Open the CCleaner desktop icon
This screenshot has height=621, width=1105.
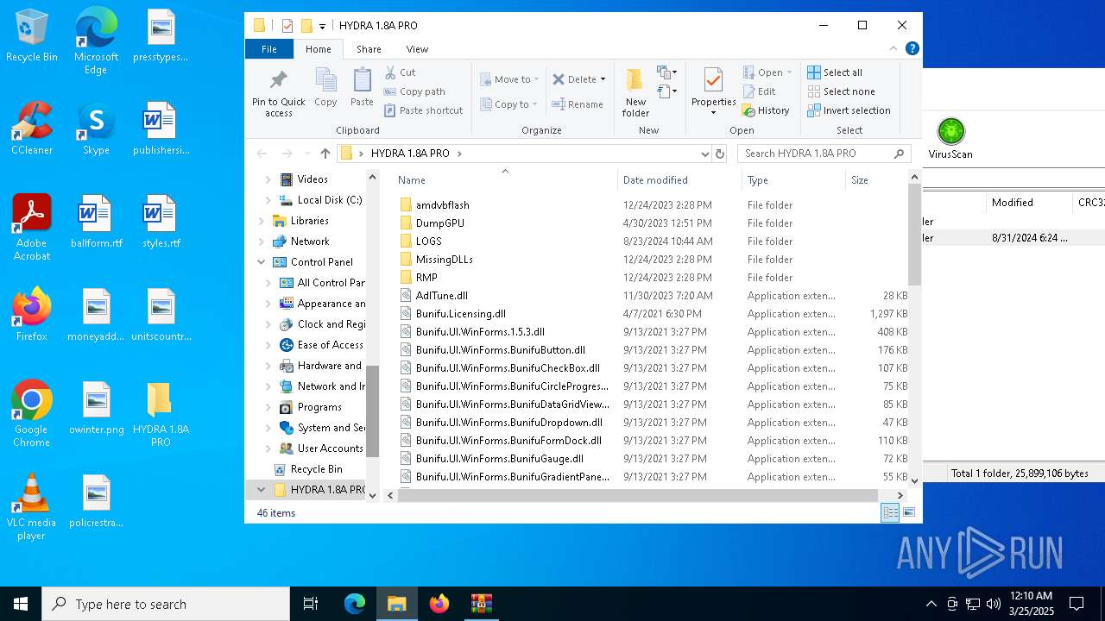coord(32,129)
